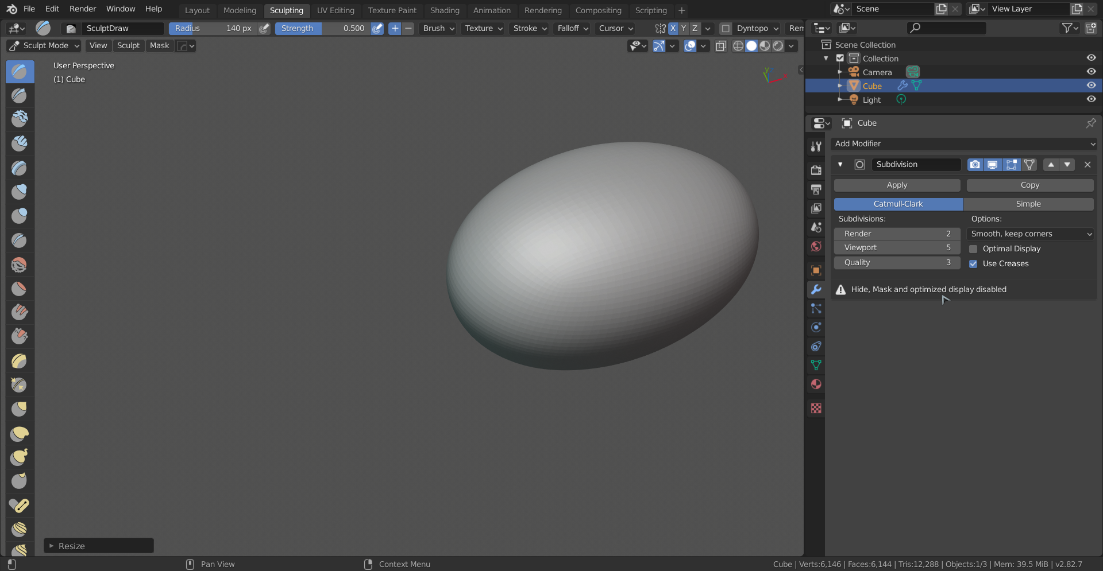Open the Falloff dropdown in header
Screen dimensions: 1103x571
click(572, 29)
